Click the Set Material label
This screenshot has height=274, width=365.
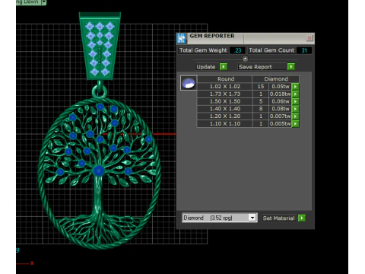[278, 218]
